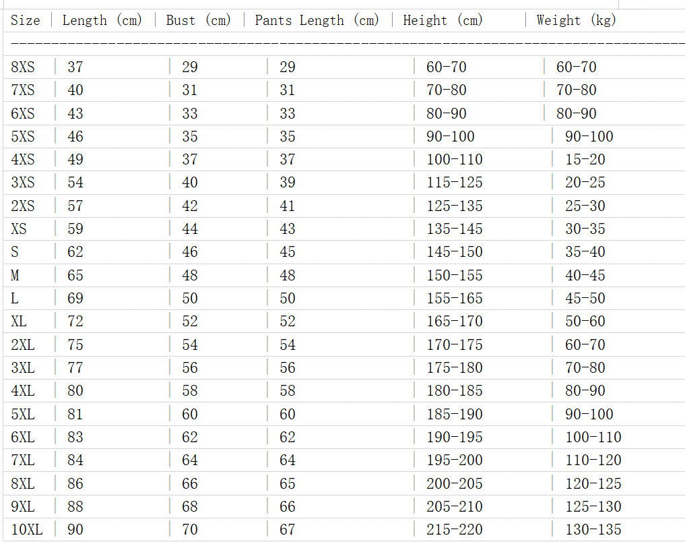Click weight range 100-110 in 6XL row
The image size is (685, 542).
click(593, 438)
